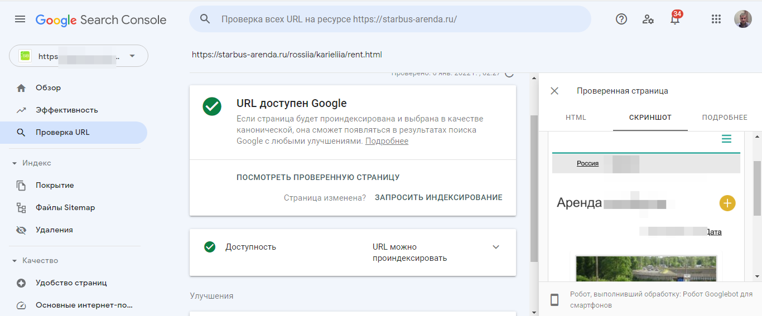Open Основные интернет-показатели in sidebar
The width and height of the screenshot is (762, 316).
(74, 305)
